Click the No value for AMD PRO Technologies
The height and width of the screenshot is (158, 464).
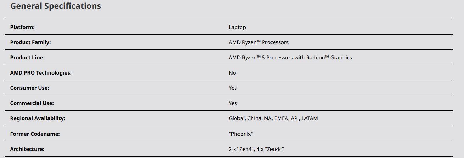232,73
